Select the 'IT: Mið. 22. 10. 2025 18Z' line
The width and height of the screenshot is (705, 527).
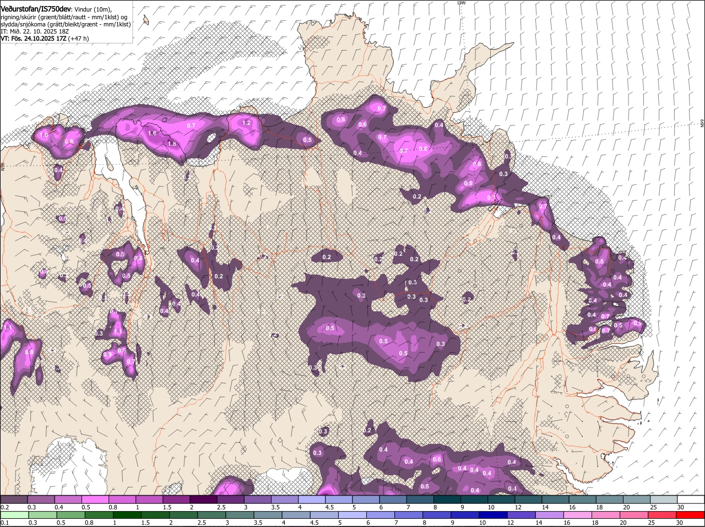click(x=35, y=31)
